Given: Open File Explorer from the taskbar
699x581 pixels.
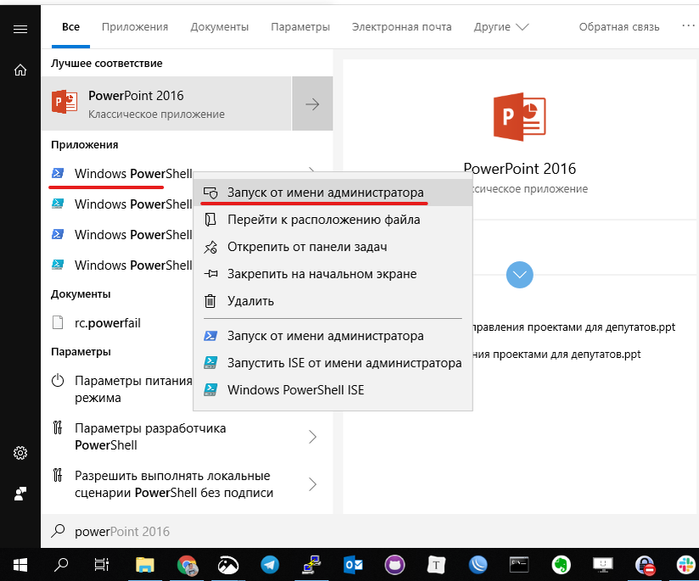Looking at the screenshot, I should [145, 565].
